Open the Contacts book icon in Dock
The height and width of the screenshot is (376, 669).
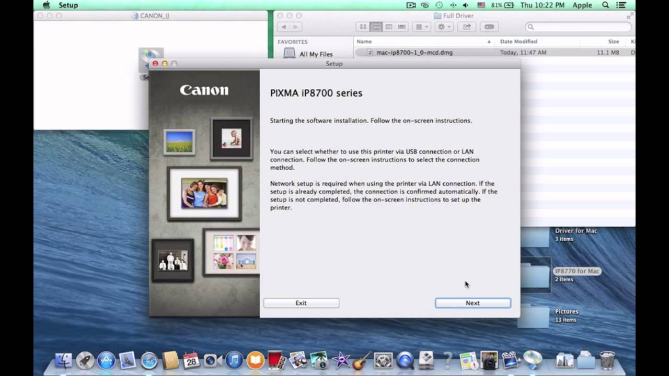click(170, 360)
